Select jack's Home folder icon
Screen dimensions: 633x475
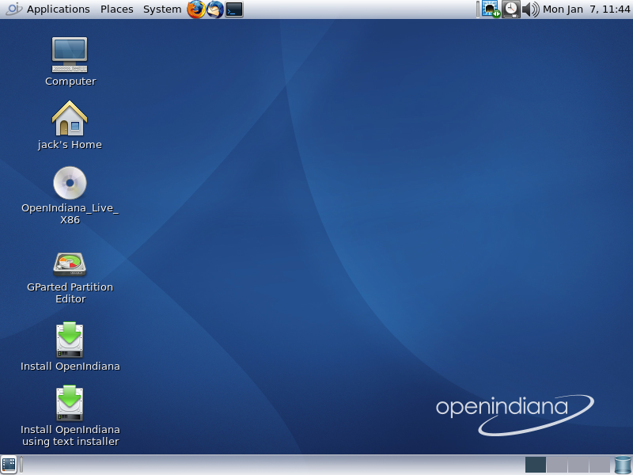click(x=70, y=119)
